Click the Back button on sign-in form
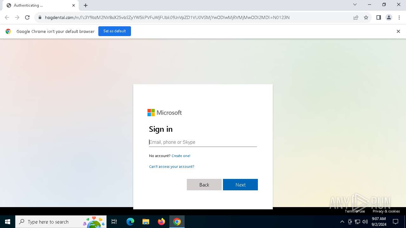This screenshot has width=406, height=228. click(x=204, y=185)
